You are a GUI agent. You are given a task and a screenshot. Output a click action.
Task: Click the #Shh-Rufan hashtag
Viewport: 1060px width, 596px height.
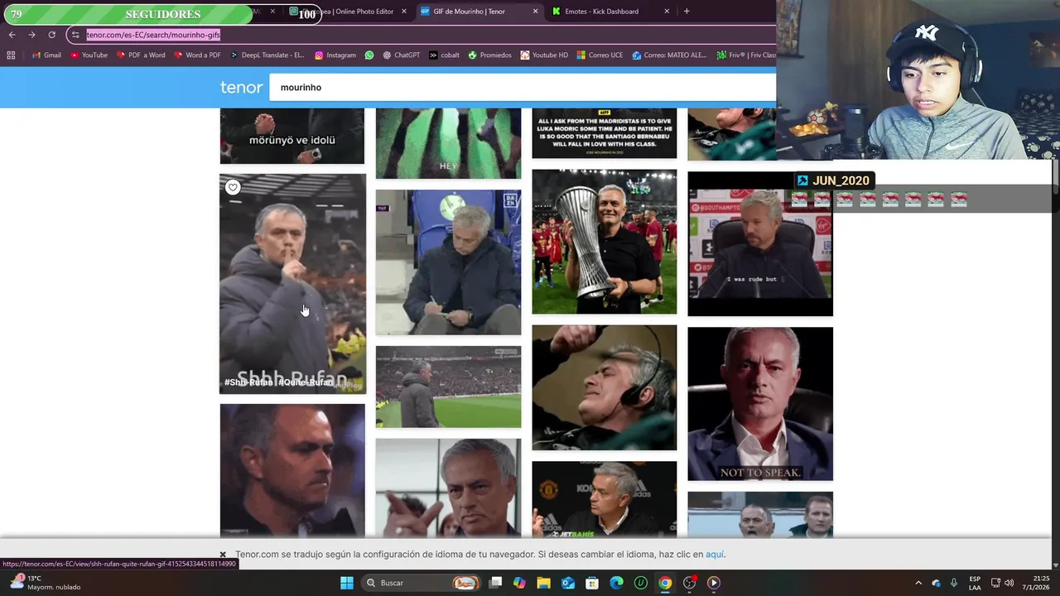tap(248, 382)
